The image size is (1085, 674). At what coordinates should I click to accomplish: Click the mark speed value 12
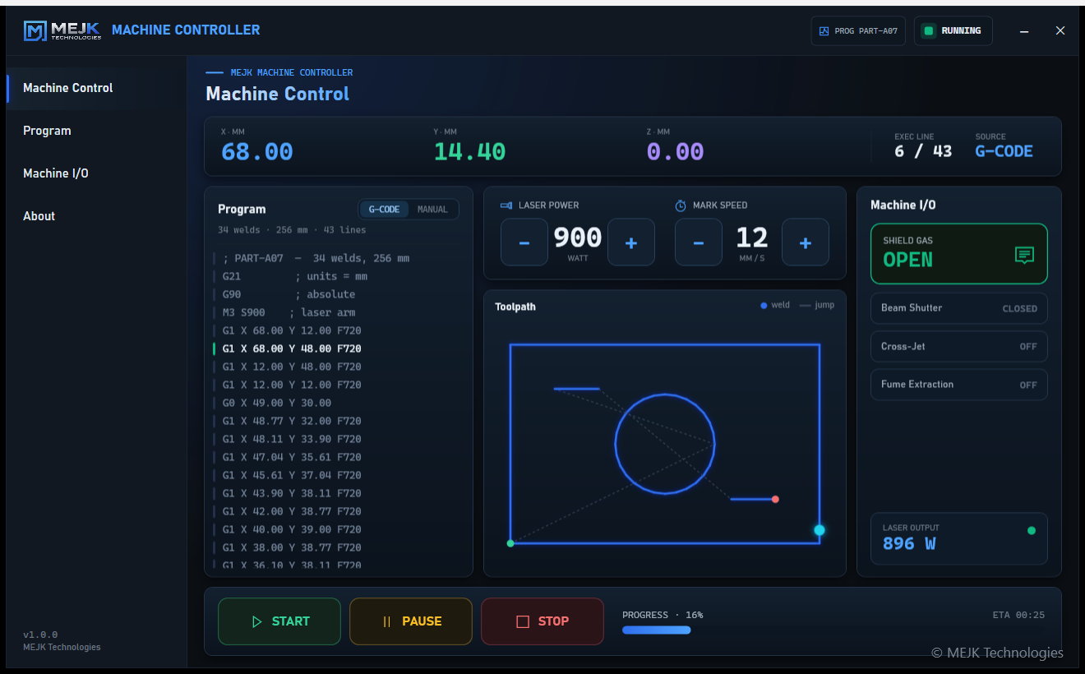click(x=752, y=238)
